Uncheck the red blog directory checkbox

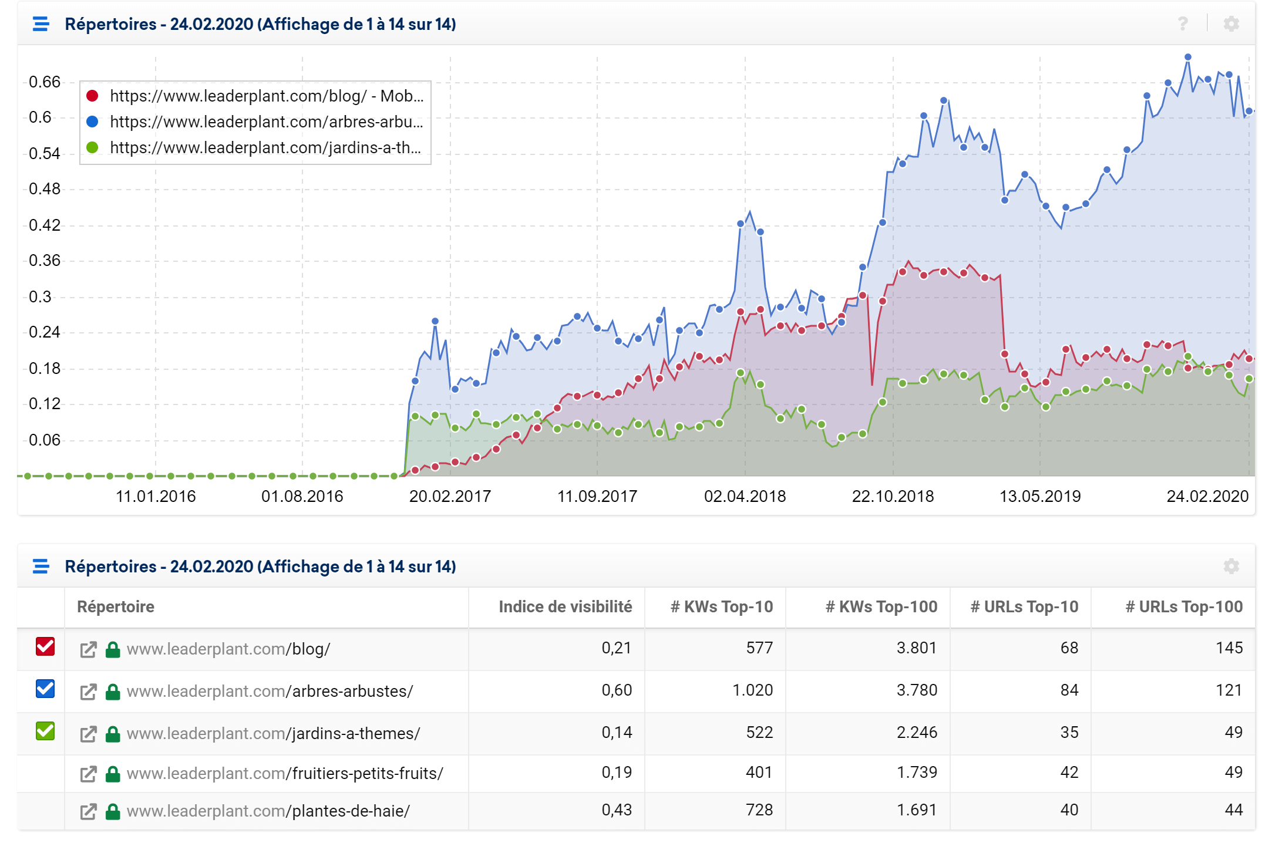[x=45, y=646]
